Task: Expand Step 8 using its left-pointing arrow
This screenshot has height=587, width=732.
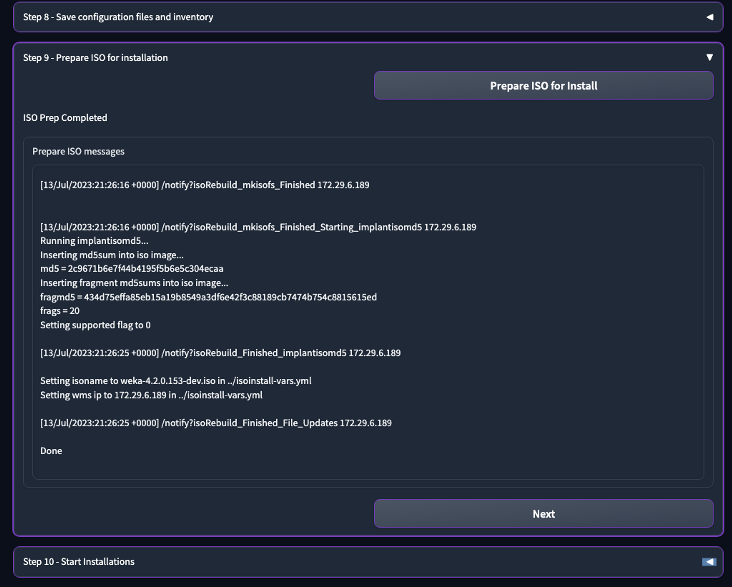Action: tap(709, 17)
